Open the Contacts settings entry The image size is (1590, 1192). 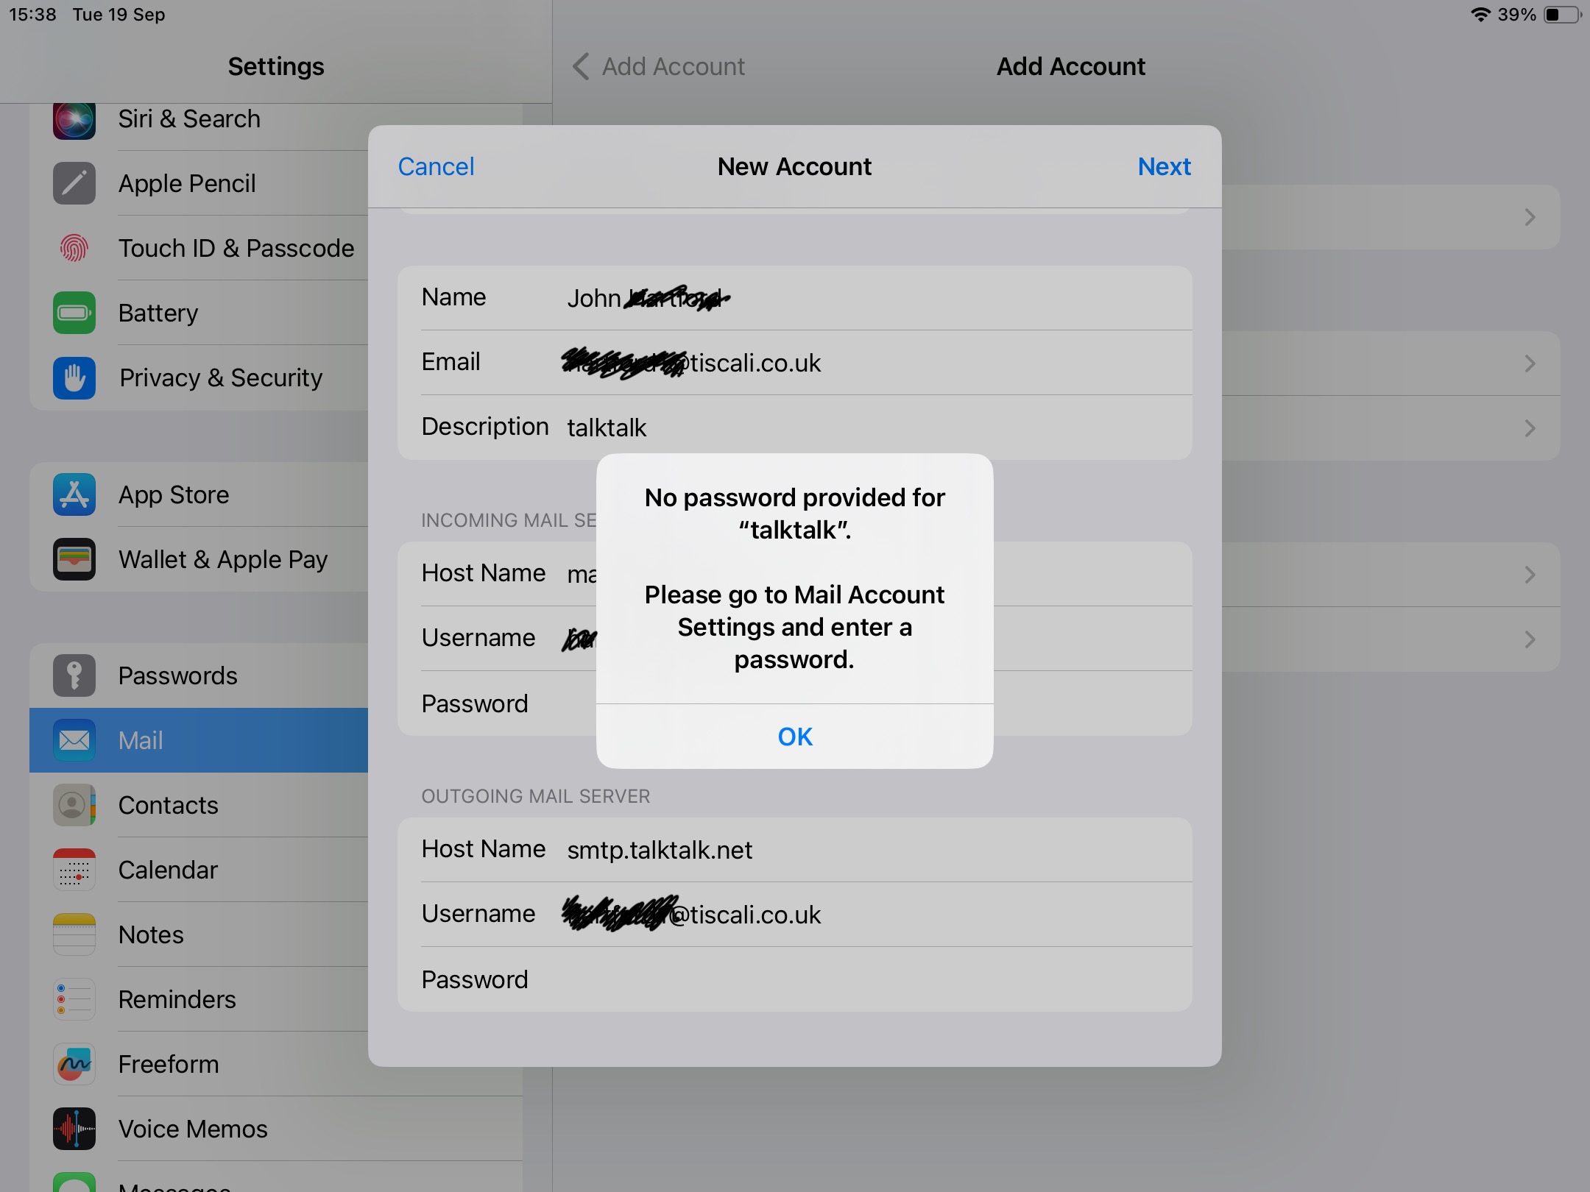[x=168, y=805]
